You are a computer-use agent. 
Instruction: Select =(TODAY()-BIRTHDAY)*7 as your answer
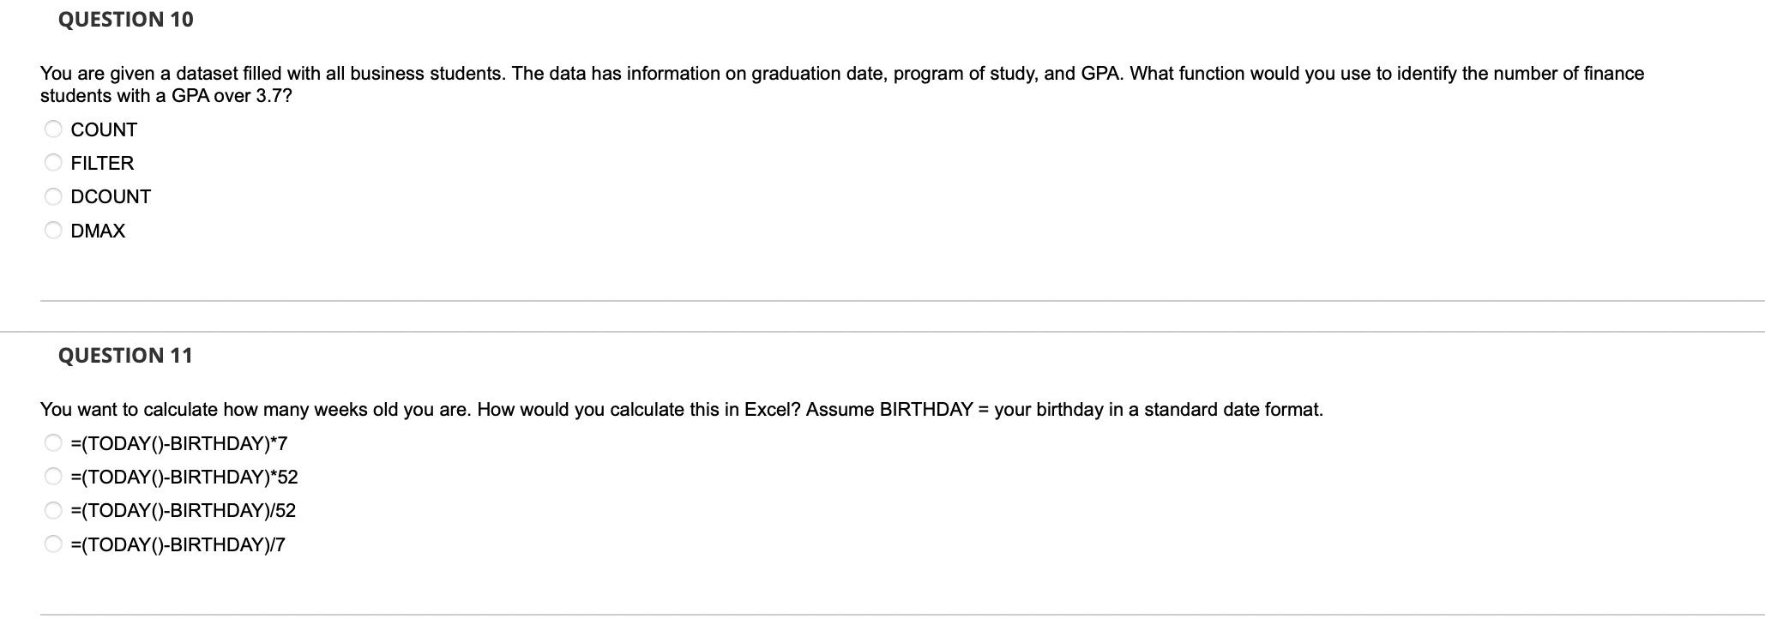pos(51,442)
